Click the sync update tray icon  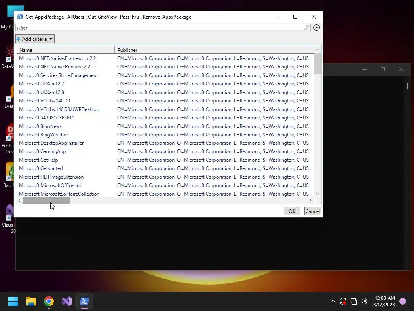pyautogui.click(x=343, y=301)
